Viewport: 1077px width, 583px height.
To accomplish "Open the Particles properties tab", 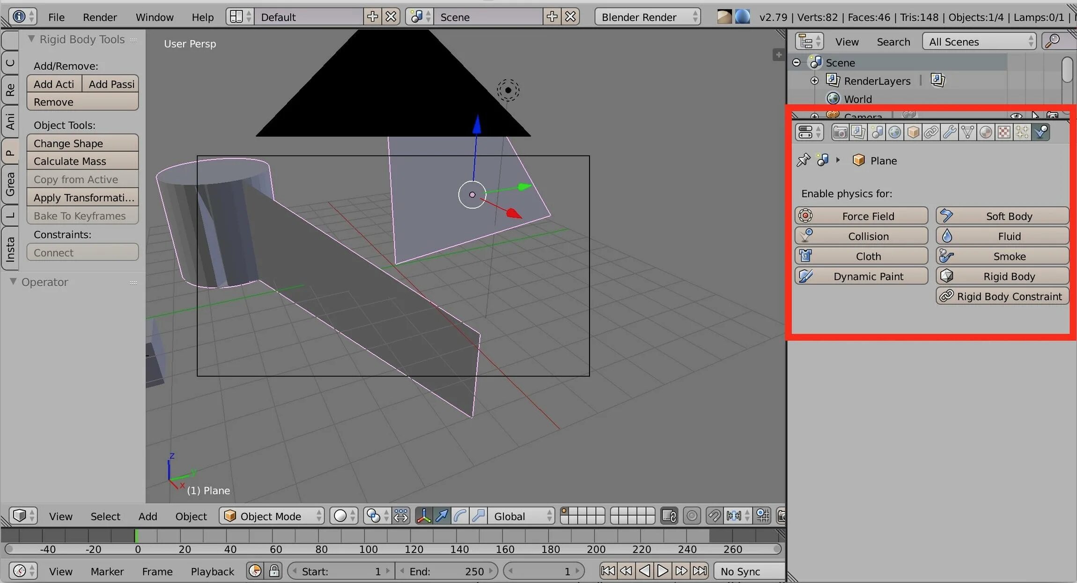I will pos(1022,133).
